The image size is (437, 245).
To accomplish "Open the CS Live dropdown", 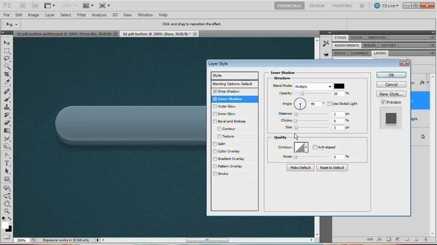I will pyautogui.click(x=390, y=5).
